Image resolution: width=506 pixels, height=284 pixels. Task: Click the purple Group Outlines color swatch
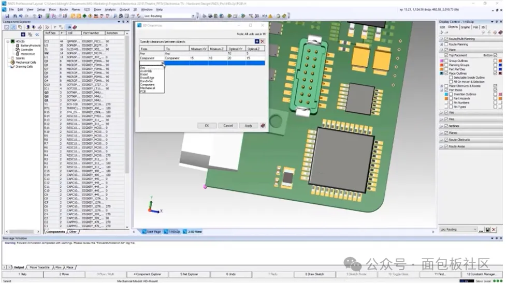pyautogui.click(x=442, y=61)
